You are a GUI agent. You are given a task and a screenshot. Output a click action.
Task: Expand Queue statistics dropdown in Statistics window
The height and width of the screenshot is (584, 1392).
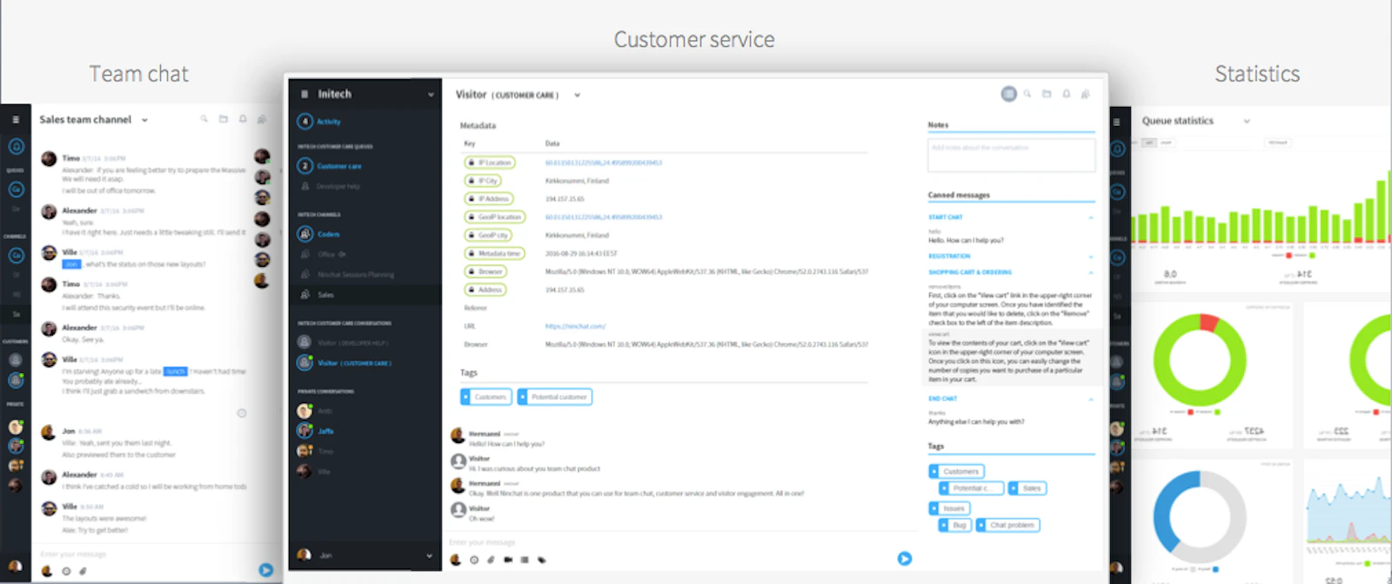(1247, 121)
